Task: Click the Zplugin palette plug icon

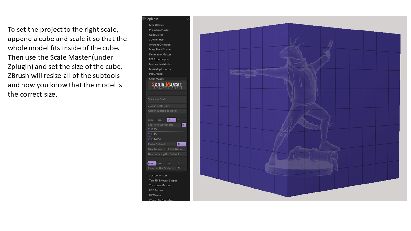Action: pos(144,19)
